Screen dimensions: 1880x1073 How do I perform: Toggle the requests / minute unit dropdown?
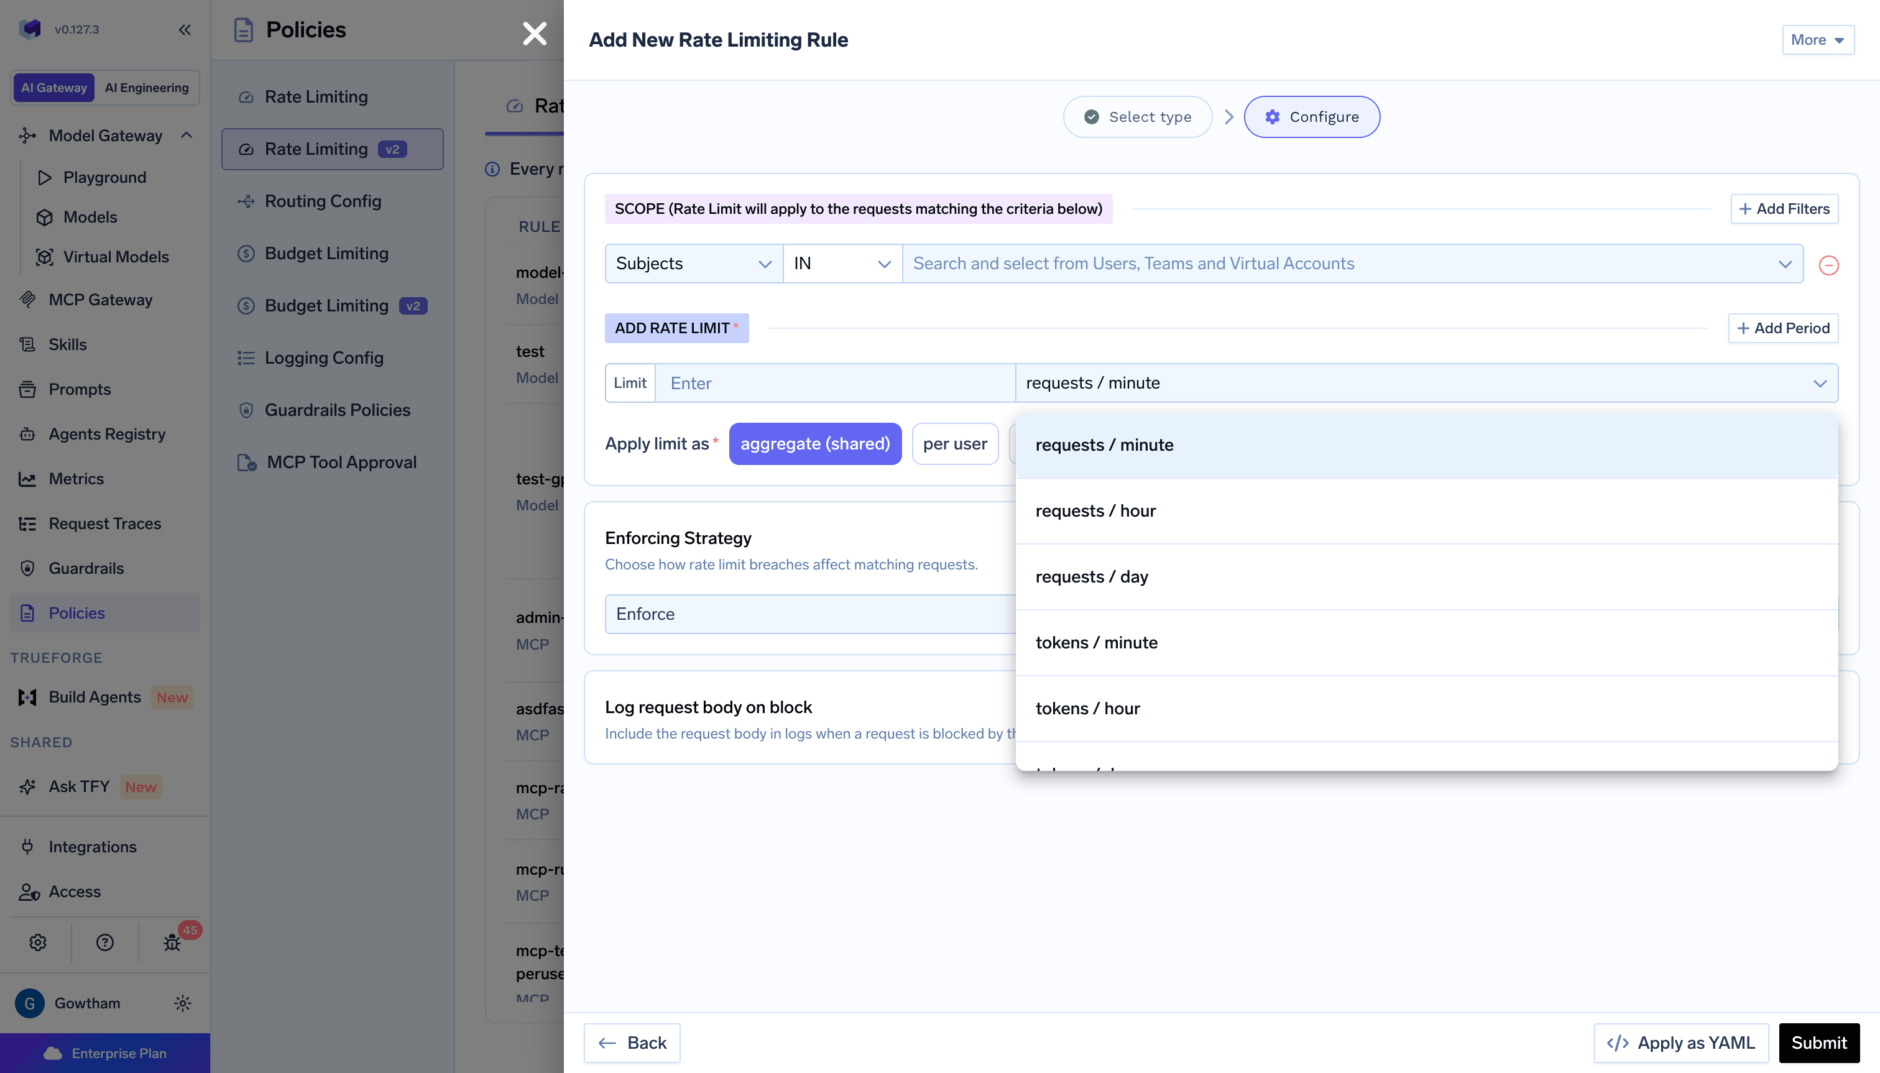coord(1426,383)
